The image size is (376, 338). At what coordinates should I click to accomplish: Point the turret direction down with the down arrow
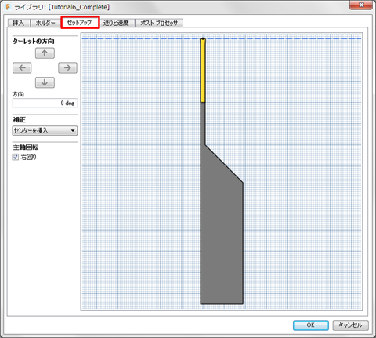(45, 82)
